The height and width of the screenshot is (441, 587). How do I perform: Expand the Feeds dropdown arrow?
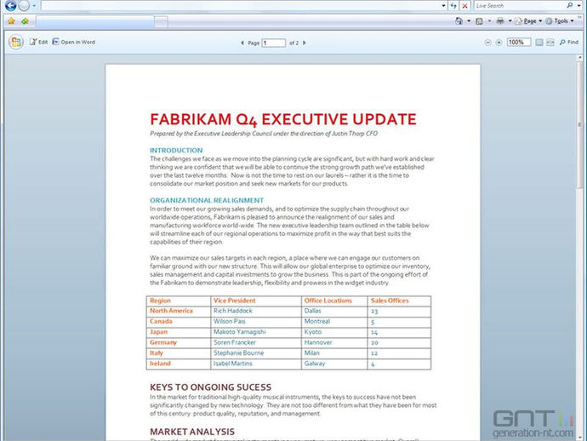(489, 21)
